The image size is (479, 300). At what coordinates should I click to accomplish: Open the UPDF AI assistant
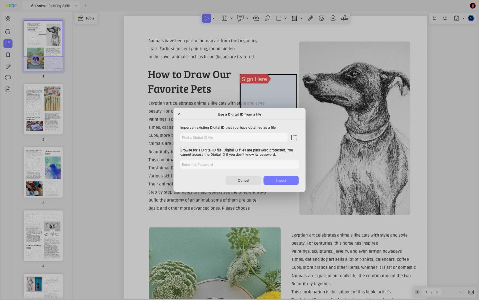coord(471,18)
